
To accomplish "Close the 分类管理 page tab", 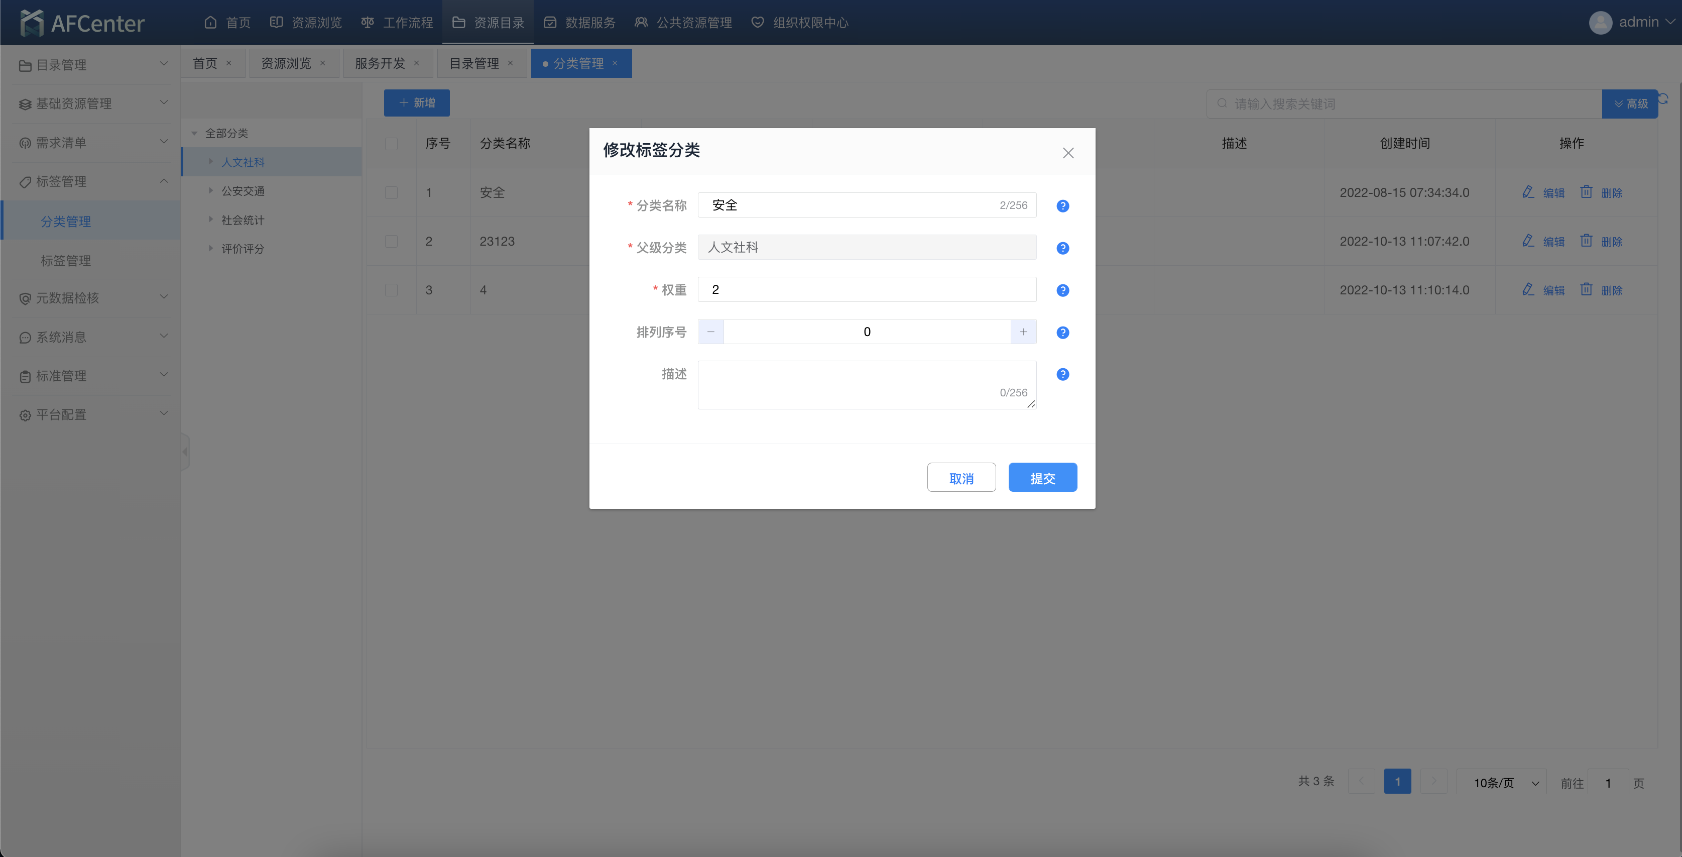I will (x=615, y=63).
